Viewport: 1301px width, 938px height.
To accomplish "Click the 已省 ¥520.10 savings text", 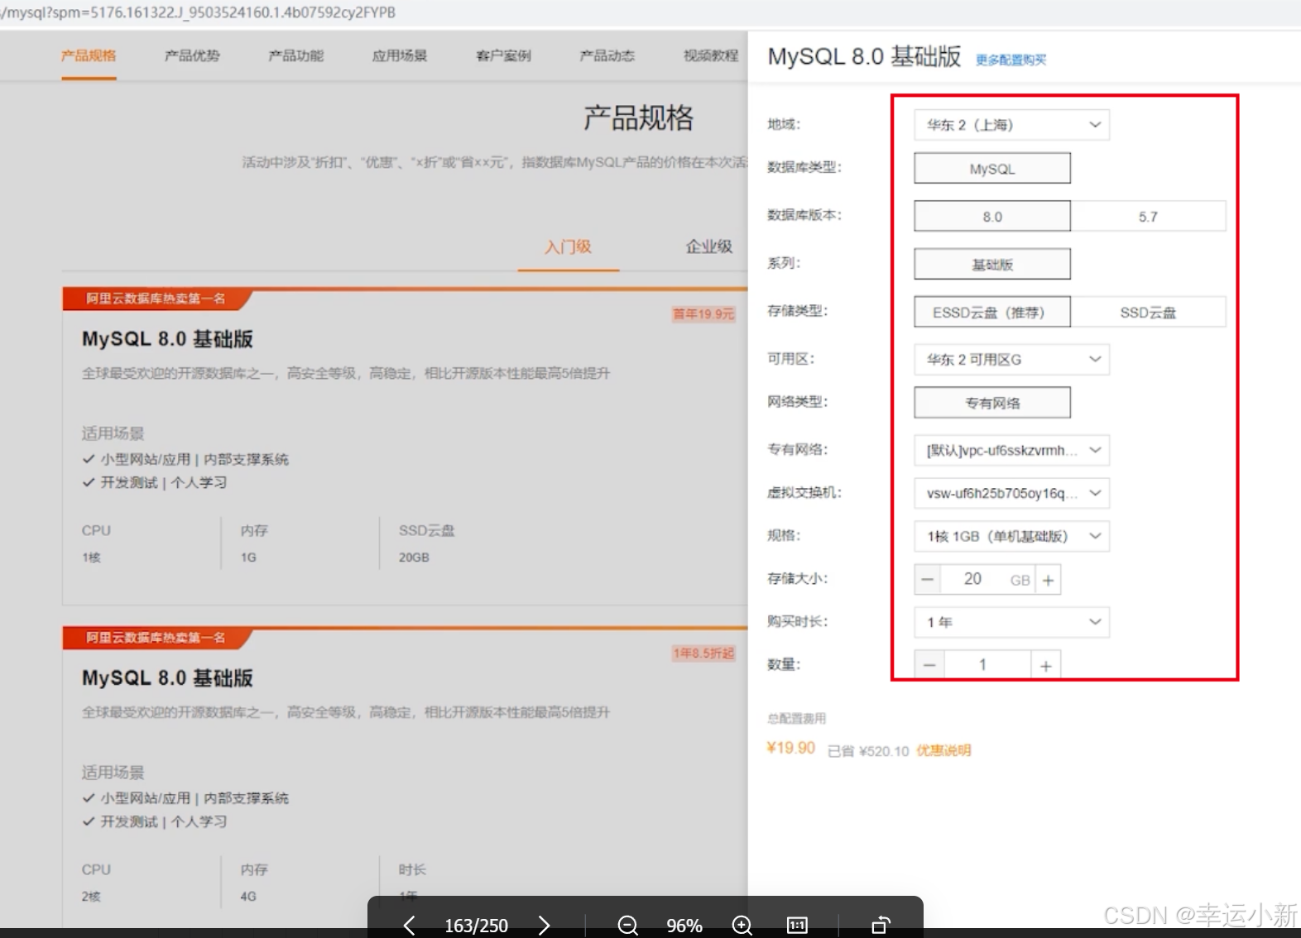I will (x=868, y=752).
